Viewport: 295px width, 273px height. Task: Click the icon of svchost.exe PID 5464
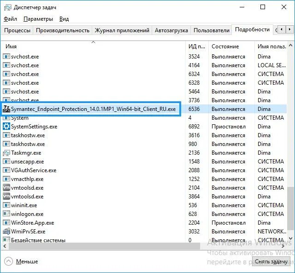6,92
